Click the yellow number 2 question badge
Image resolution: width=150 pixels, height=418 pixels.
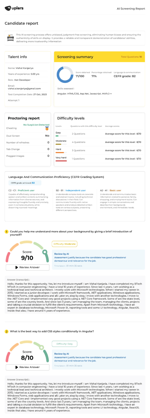point(7,331)
